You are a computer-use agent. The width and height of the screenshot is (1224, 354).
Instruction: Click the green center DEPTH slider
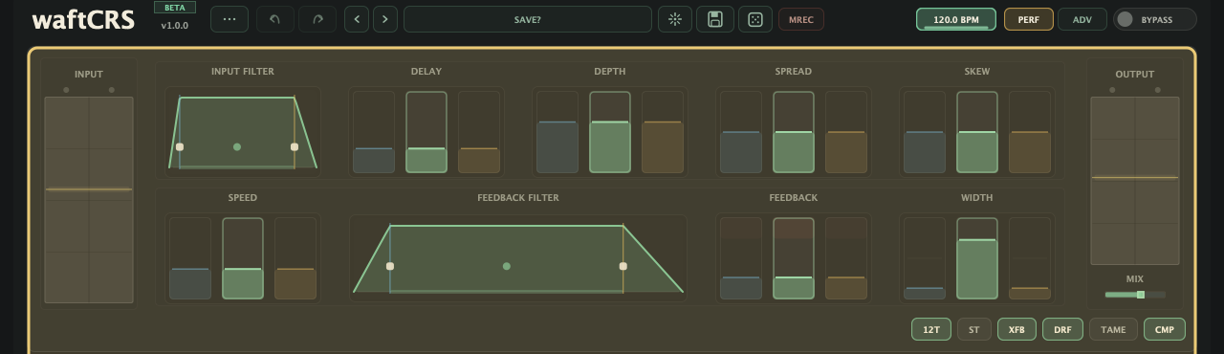[610, 132]
